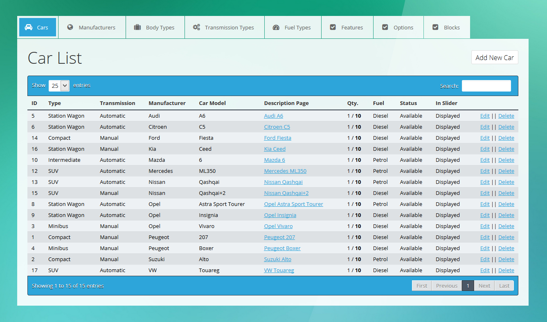Click the 'Station Wagon' type in Audi row
This screenshot has width=547, height=322.
click(x=66, y=116)
